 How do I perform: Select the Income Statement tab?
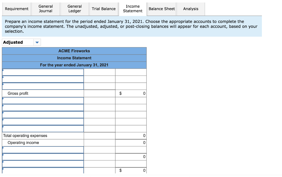pos(133,9)
